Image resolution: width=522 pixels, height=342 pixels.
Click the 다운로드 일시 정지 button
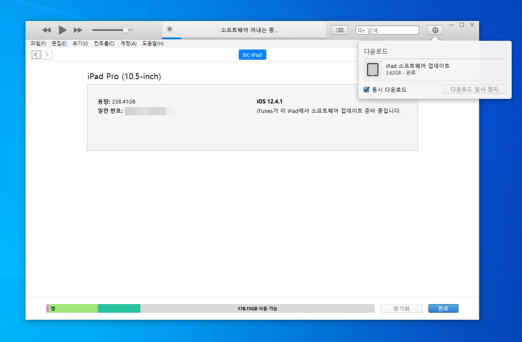click(475, 89)
